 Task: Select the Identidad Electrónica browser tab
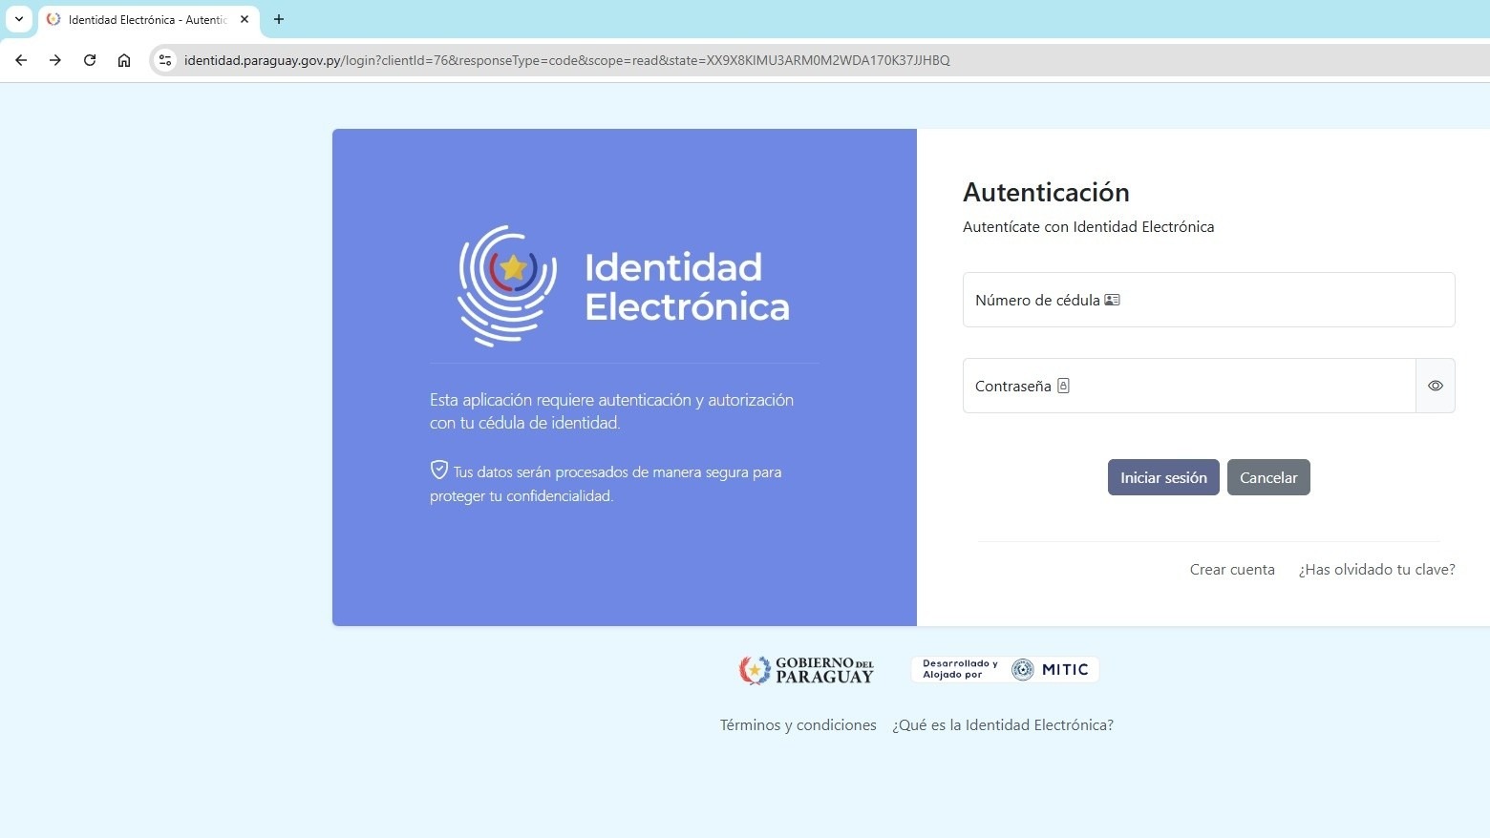143,19
